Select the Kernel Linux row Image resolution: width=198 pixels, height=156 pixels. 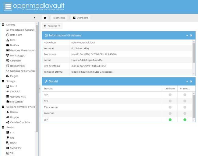pyautogui.click(x=117, y=60)
